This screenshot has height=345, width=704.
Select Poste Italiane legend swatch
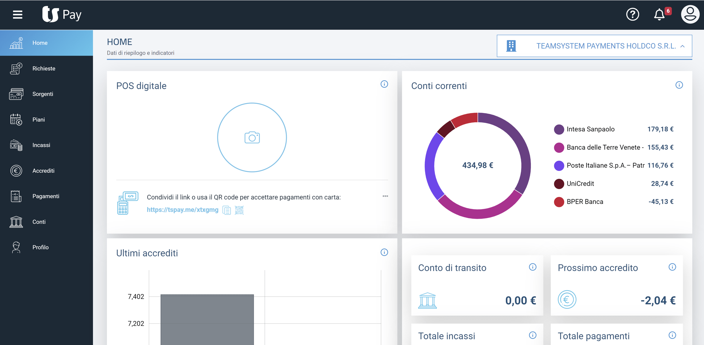[x=559, y=166]
